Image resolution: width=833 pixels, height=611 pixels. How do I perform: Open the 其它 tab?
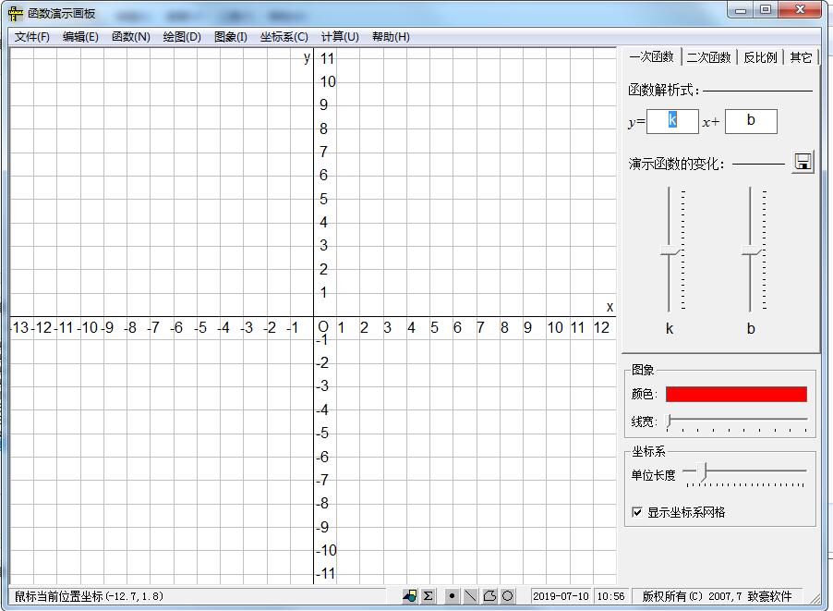[x=803, y=56]
